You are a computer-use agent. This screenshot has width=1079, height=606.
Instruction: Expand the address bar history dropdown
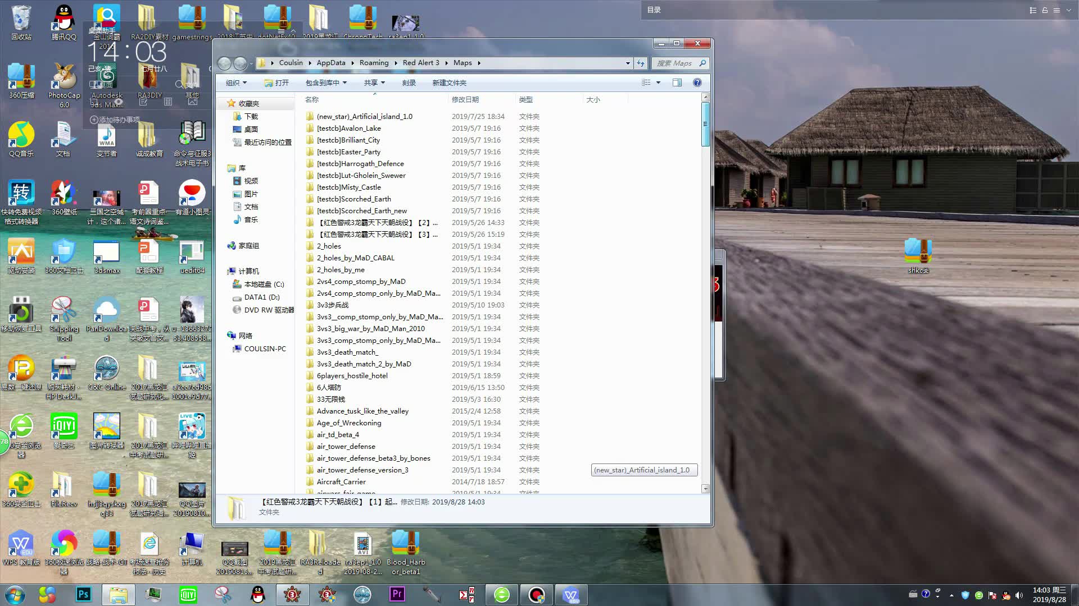[628, 63]
